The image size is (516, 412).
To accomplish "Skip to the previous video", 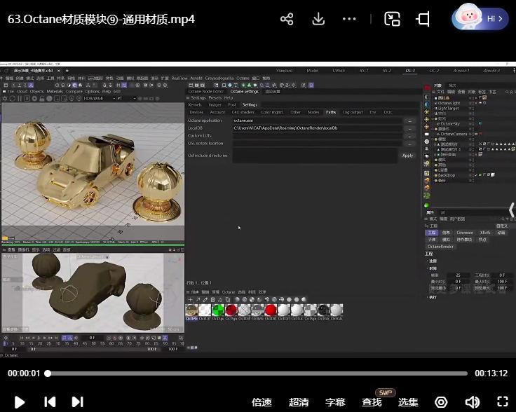I will (50, 401).
